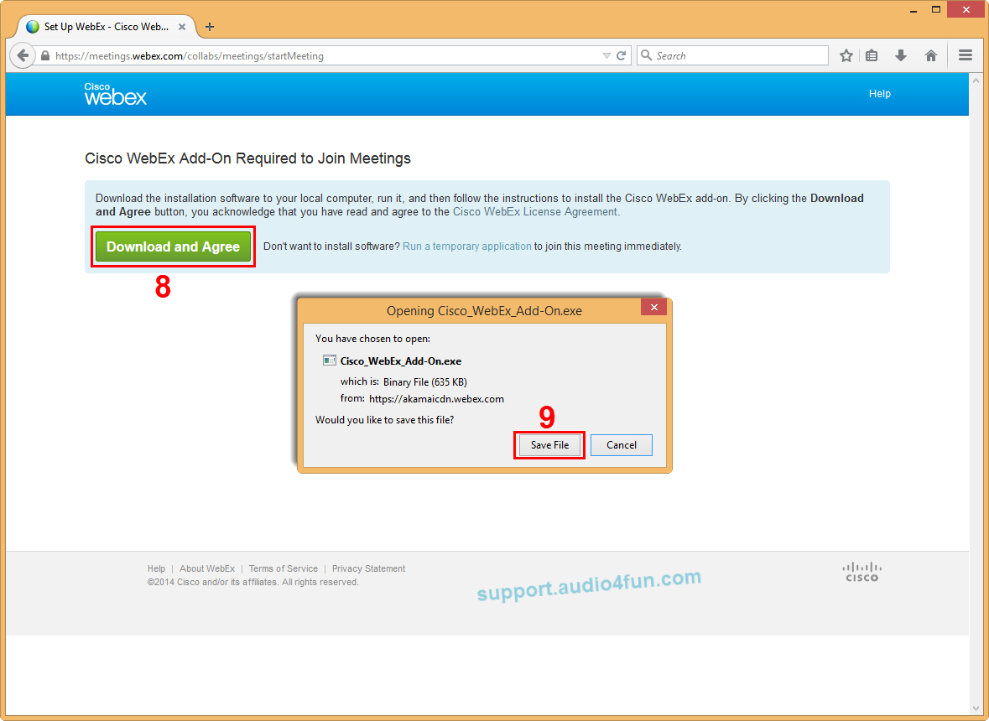Go to the Home page icon
Image resolution: width=989 pixels, height=721 pixels.
[931, 55]
